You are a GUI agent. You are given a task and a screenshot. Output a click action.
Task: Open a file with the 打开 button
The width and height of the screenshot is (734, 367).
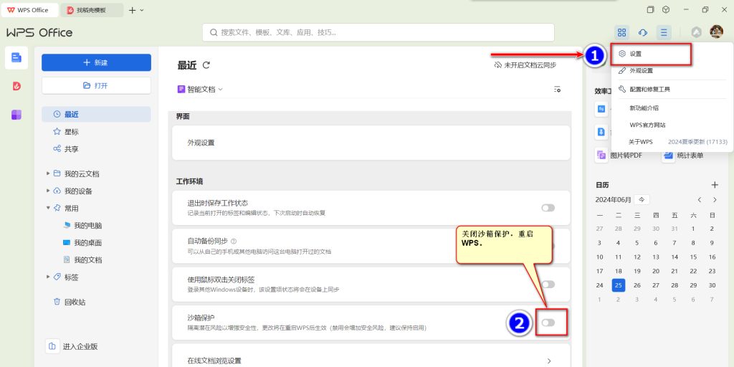point(97,86)
